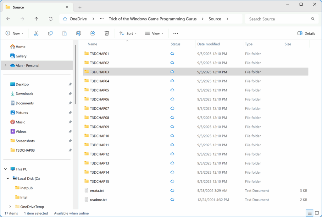Click the Cut scissors icon in toolbar
Viewport: 322px width, 217px height.
[36, 33]
